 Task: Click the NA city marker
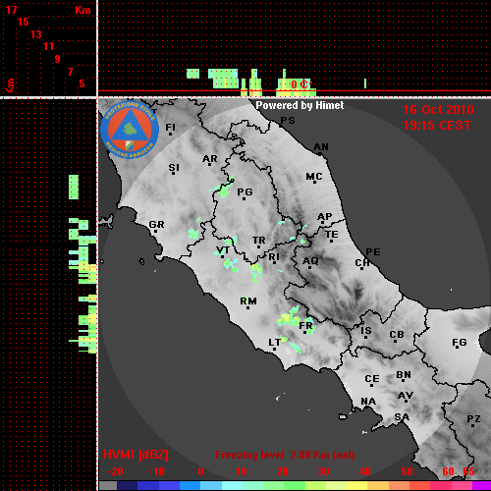[x=368, y=403]
